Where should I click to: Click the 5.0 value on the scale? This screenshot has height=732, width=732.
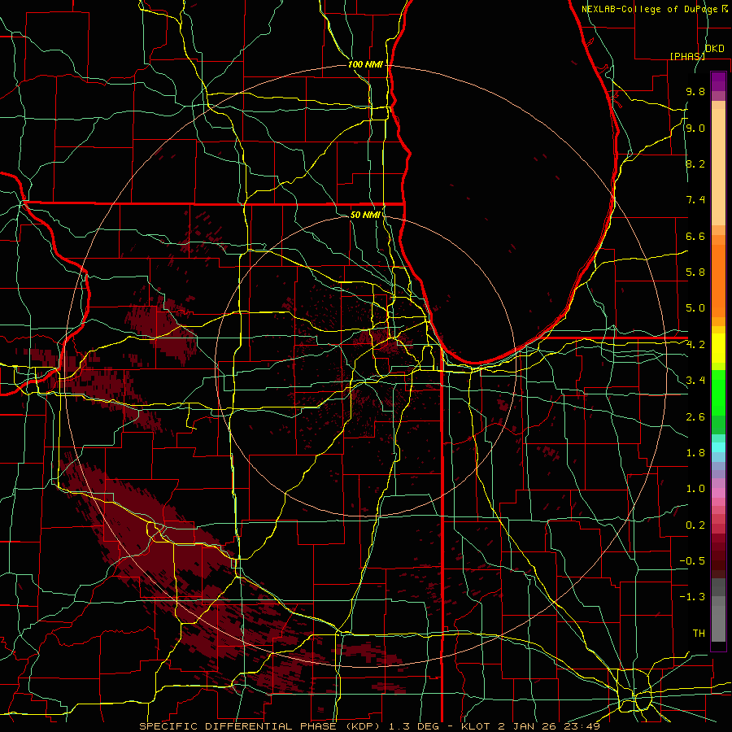click(695, 308)
